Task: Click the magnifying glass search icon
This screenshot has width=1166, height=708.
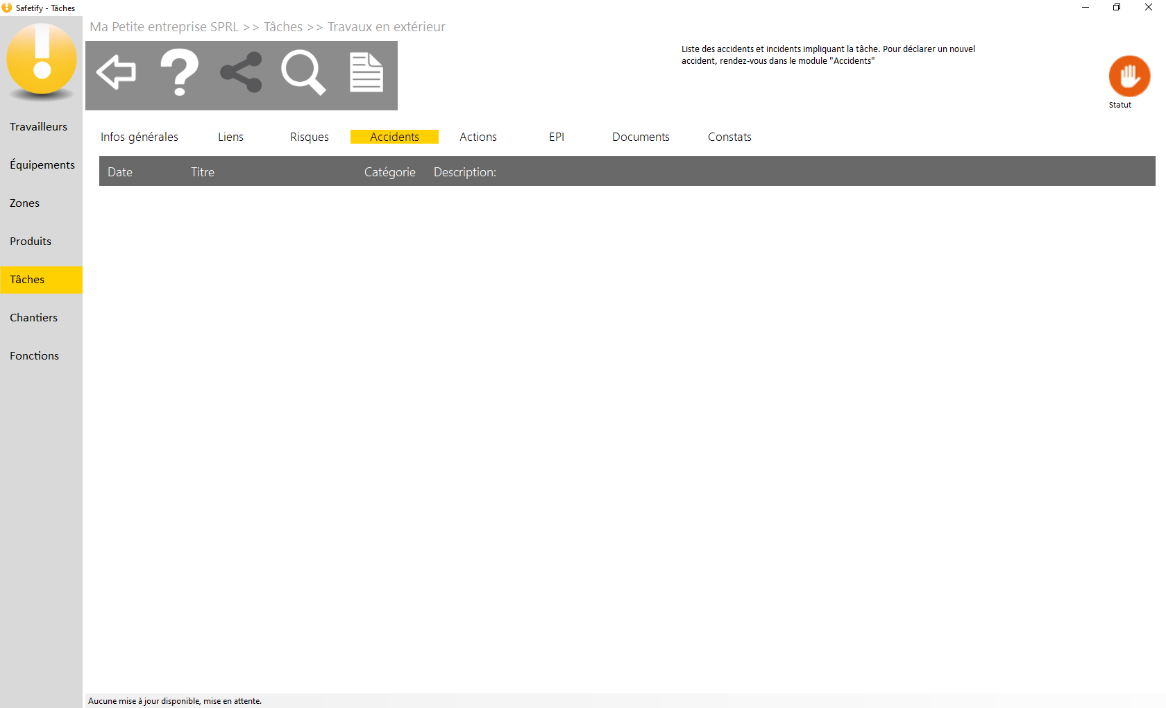Action: click(303, 72)
